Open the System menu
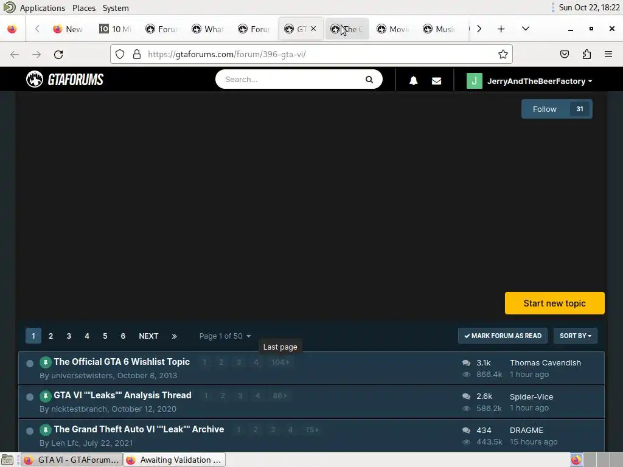The image size is (623, 467). coord(116,8)
